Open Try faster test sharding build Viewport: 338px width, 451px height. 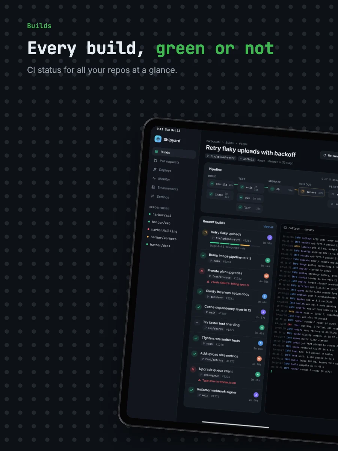click(229, 326)
